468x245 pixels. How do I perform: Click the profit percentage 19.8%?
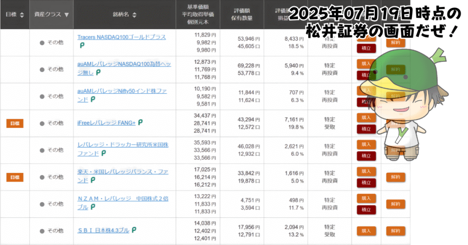[296, 127]
